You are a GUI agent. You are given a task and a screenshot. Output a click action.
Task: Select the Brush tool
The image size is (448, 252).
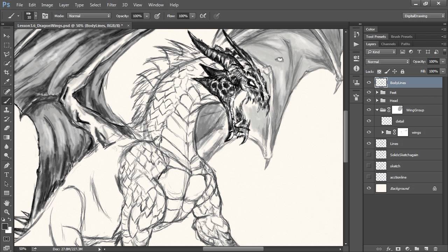tap(7, 100)
